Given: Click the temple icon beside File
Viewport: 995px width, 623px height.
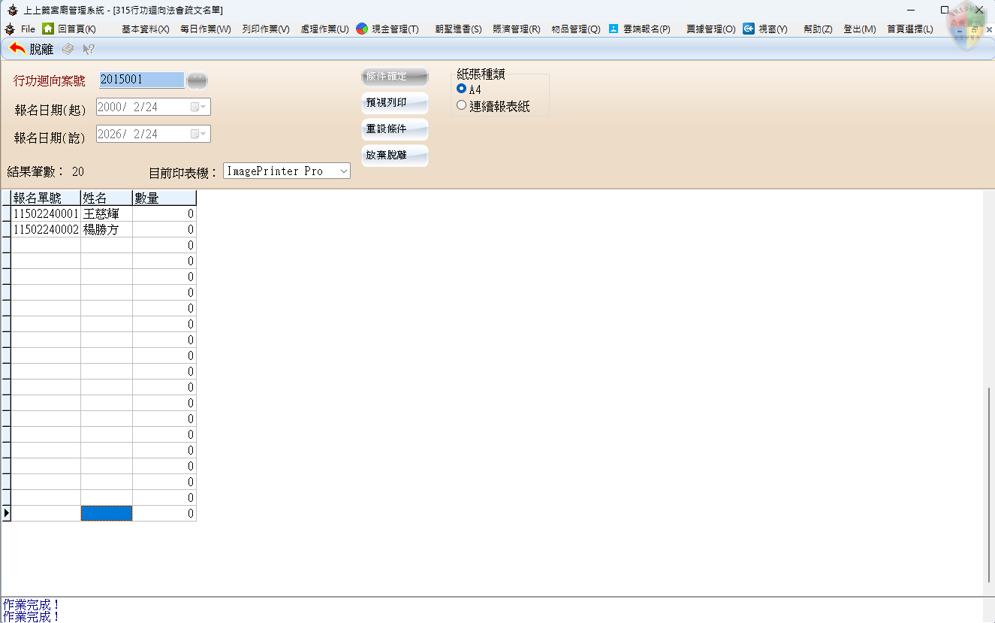Looking at the screenshot, I should (10, 29).
